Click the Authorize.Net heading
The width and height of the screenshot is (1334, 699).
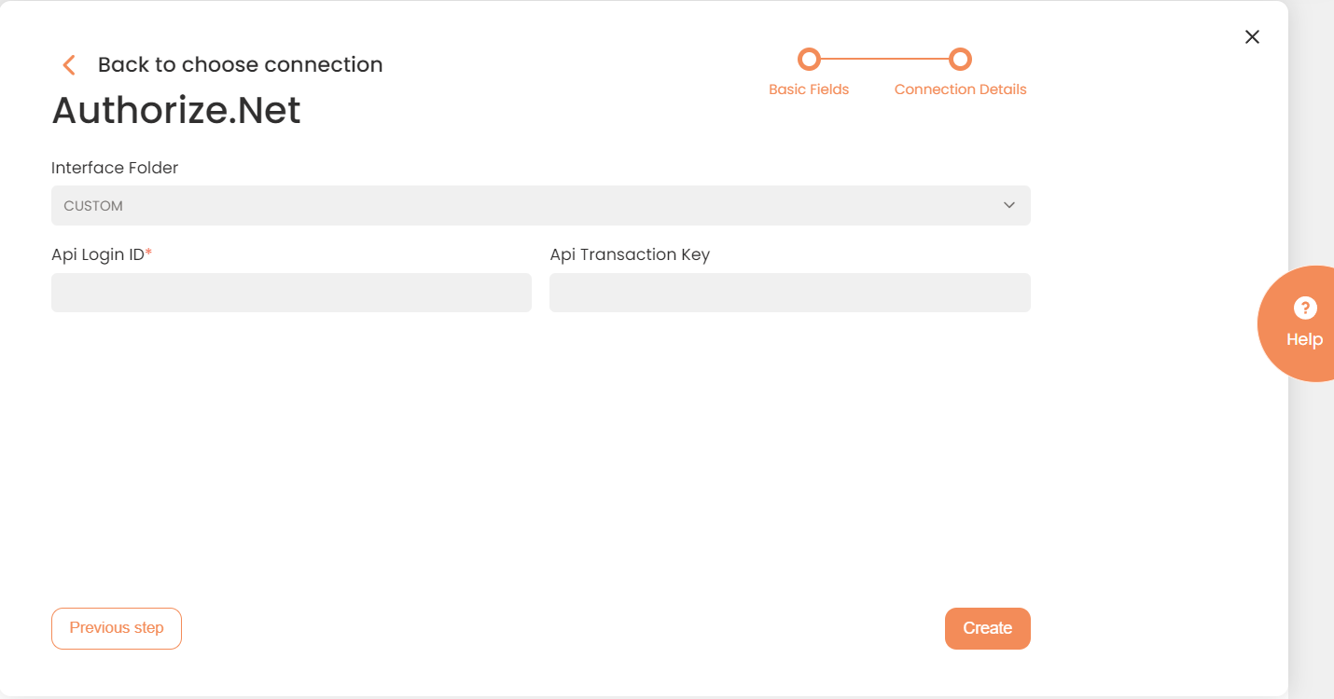pyautogui.click(x=176, y=110)
